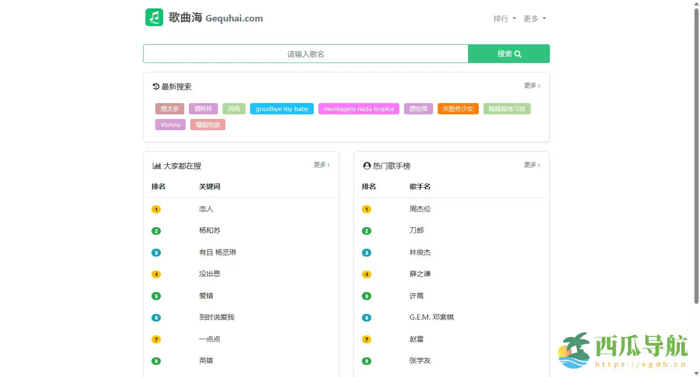Open the 周杰伦 singer link

point(420,209)
